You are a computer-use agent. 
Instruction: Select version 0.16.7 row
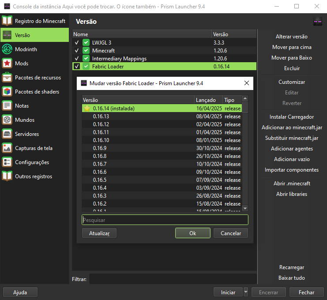click(162, 164)
